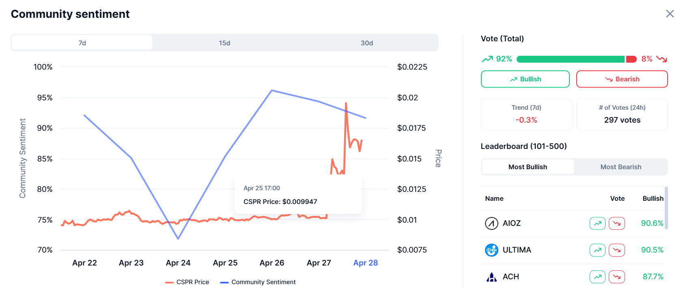The height and width of the screenshot is (289, 681).
Task: Click the green bullish vote progress bar
Action: coord(570,59)
